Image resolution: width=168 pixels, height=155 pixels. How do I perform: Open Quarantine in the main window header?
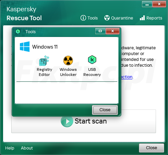119,18
